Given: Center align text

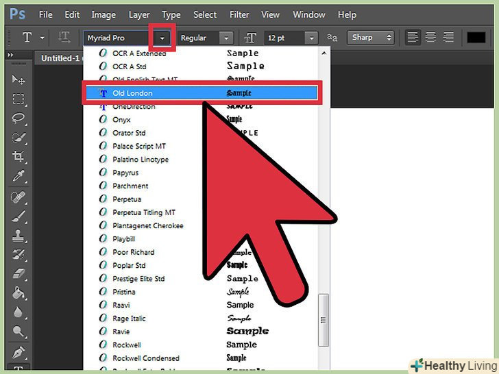Looking at the screenshot, I should tap(430, 38).
